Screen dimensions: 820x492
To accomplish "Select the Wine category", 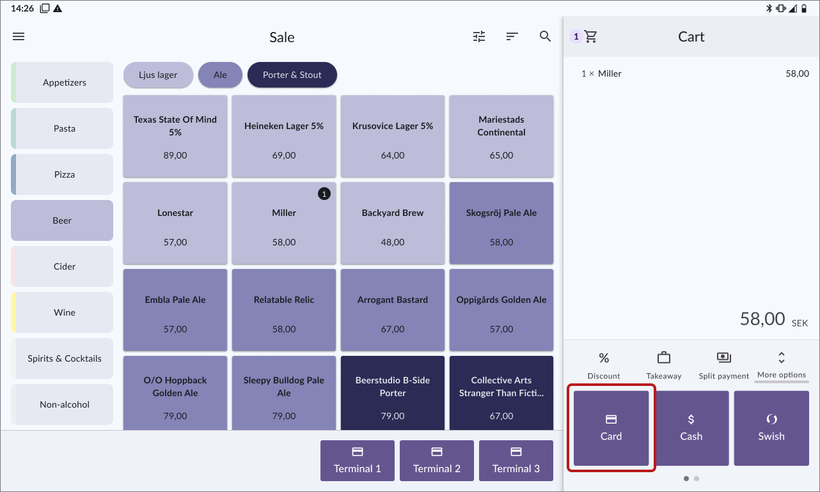I will 62,312.
